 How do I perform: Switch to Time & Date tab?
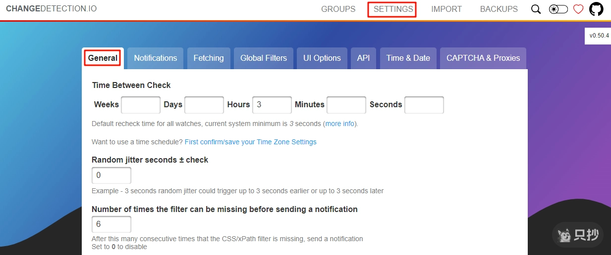[x=408, y=58]
